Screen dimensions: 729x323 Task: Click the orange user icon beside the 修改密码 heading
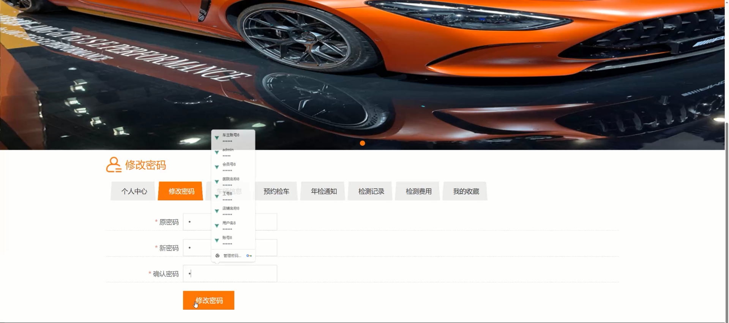click(x=114, y=165)
